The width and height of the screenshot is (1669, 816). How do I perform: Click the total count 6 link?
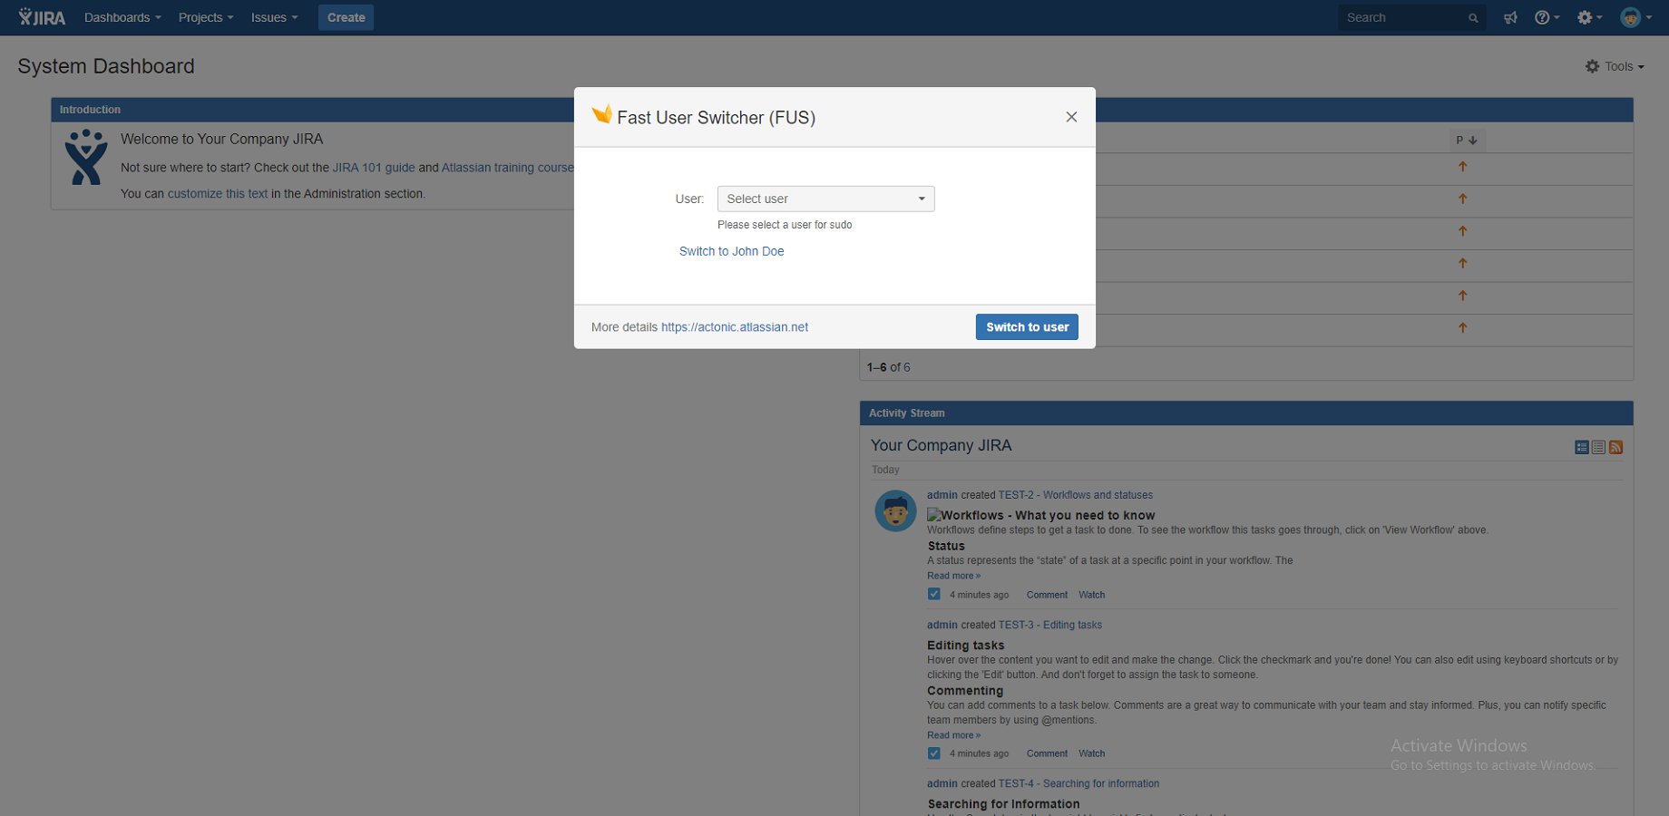(x=906, y=367)
